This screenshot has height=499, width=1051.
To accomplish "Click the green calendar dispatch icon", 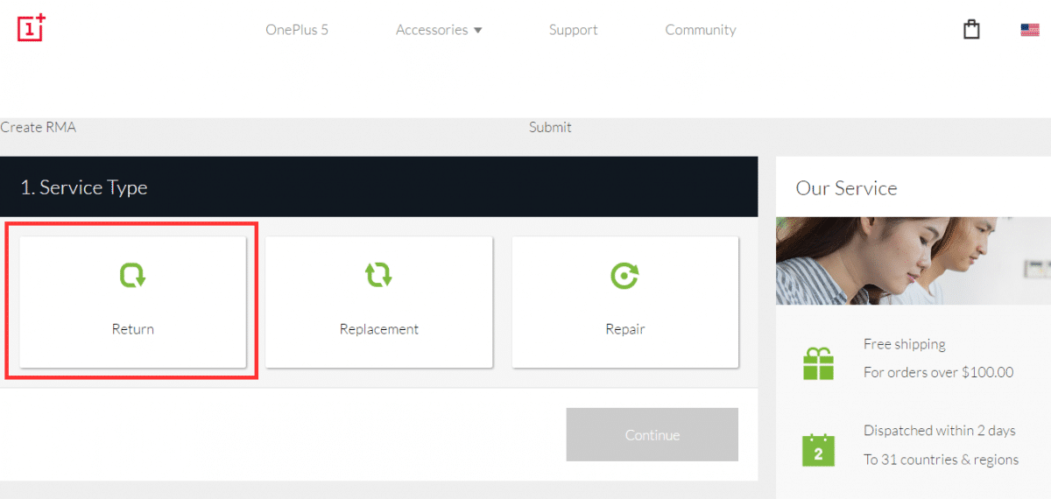I will pyautogui.click(x=819, y=449).
